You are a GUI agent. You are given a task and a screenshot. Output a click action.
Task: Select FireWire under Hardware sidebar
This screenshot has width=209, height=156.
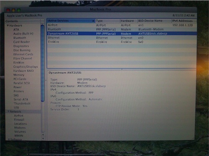tap(19, 63)
